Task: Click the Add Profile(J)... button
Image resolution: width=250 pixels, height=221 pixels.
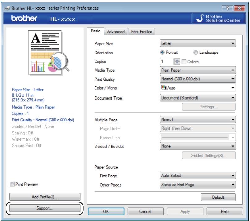Action: [x=44, y=197]
